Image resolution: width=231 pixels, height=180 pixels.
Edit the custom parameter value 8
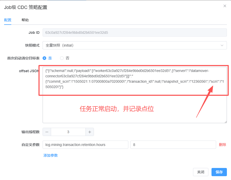173,145
